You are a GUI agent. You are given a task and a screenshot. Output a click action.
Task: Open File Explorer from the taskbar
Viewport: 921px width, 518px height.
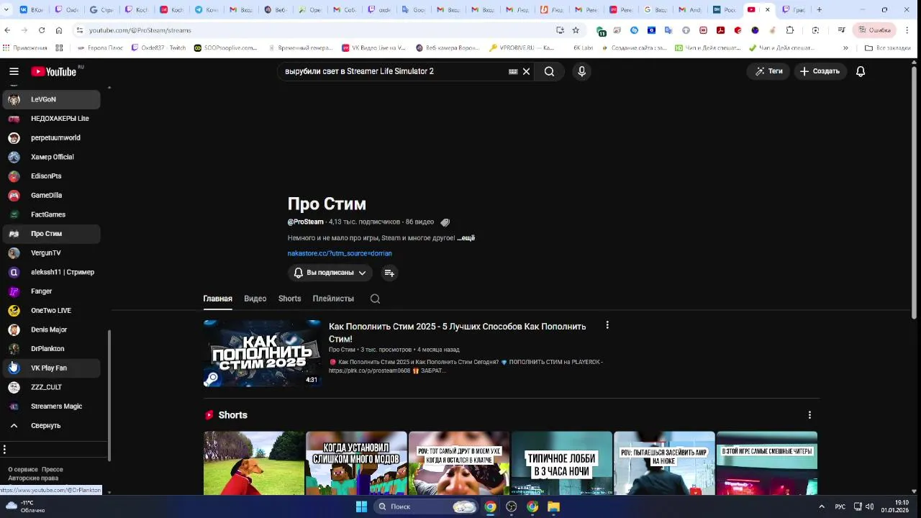[553, 506]
